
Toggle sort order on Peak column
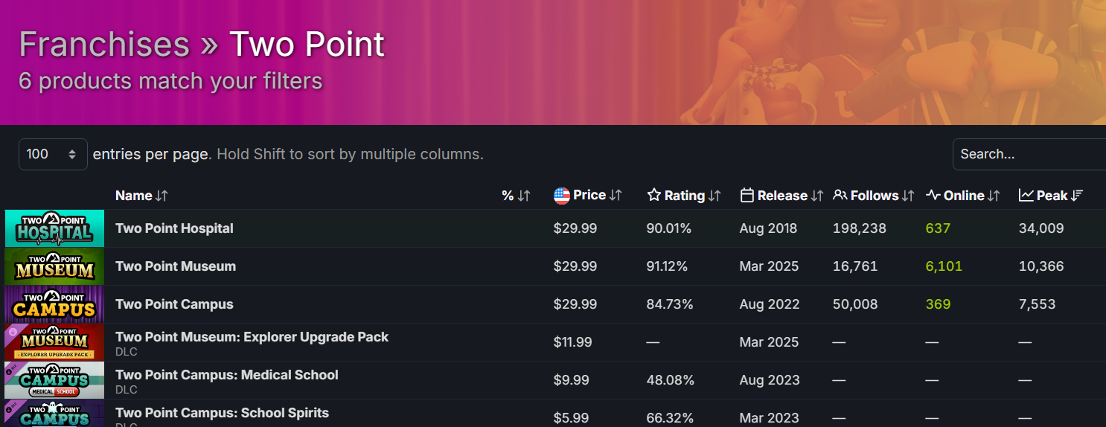[x=1077, y=196]
